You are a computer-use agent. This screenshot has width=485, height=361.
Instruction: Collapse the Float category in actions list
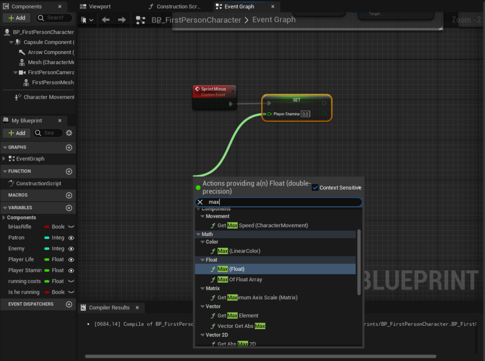202,260
